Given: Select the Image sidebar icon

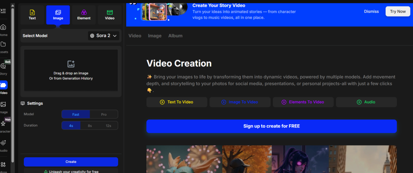Looking at the screenshot, I should click(x=3, y=104).
